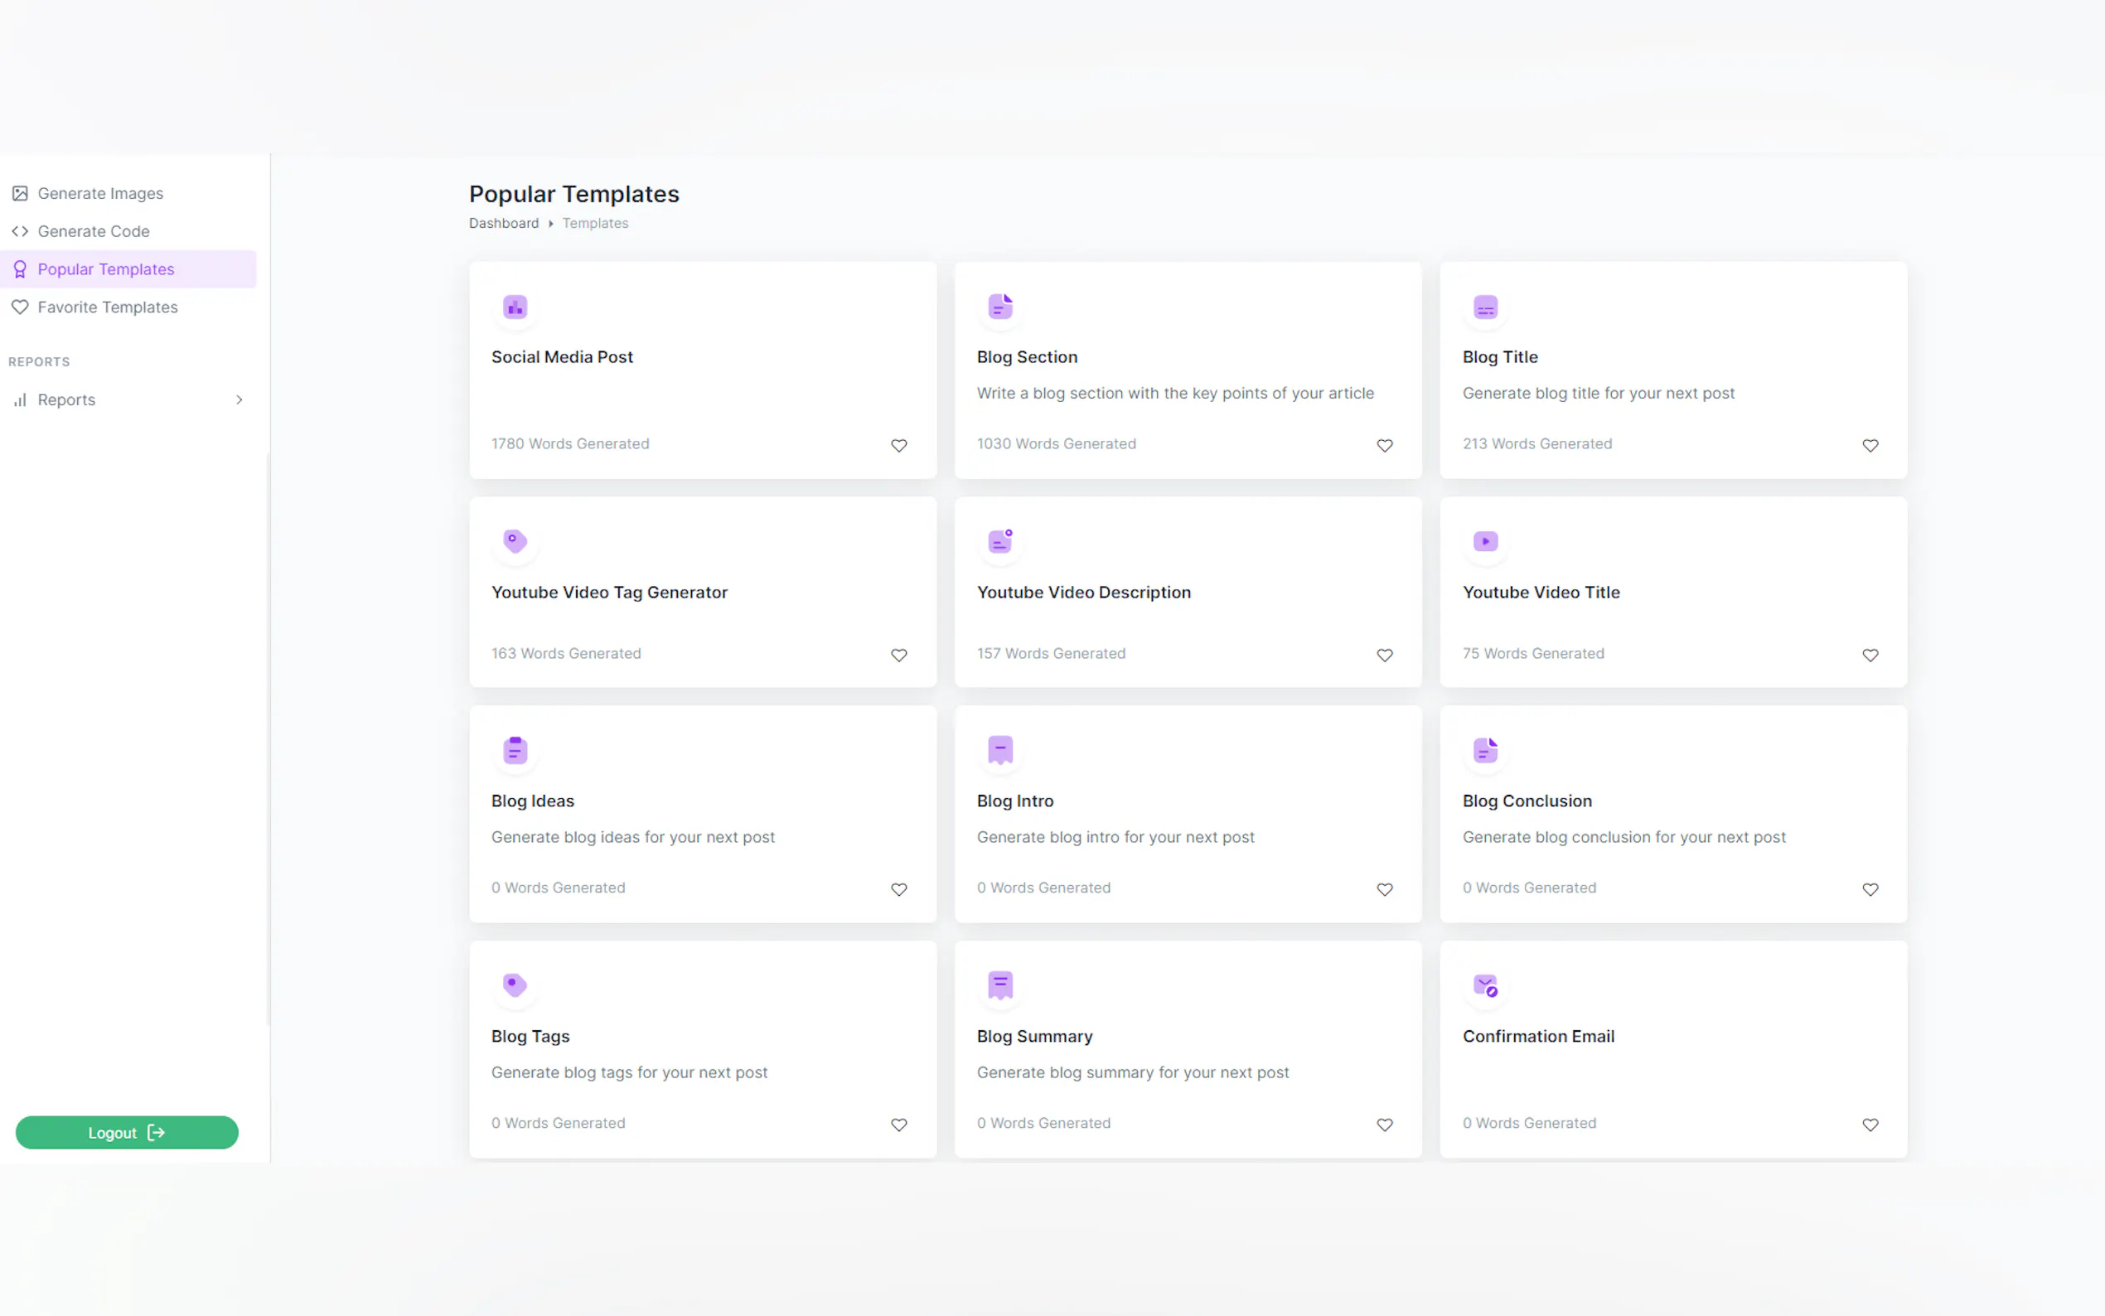Click the Blog Title card icon
This screenshot has height=1316, width=2105.
(x=1484, y=307)
